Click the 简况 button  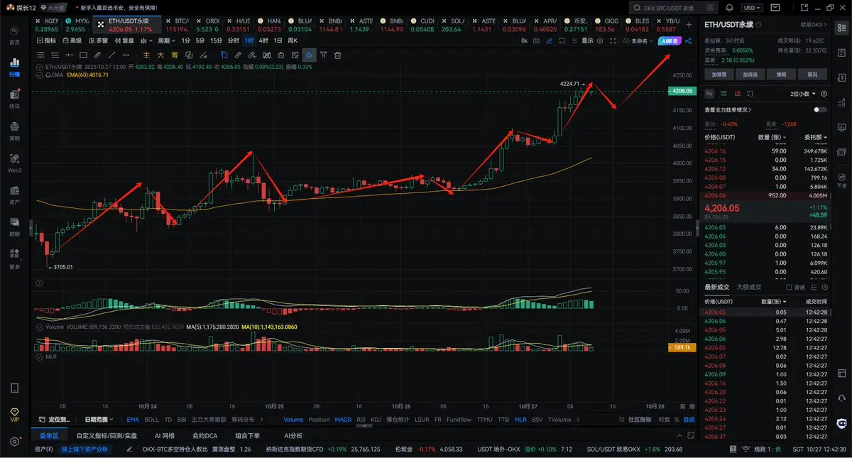coord(812,74)
